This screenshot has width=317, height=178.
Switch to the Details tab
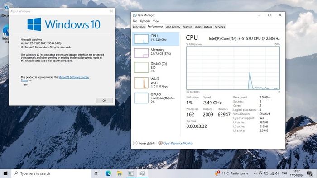[208, 27]
